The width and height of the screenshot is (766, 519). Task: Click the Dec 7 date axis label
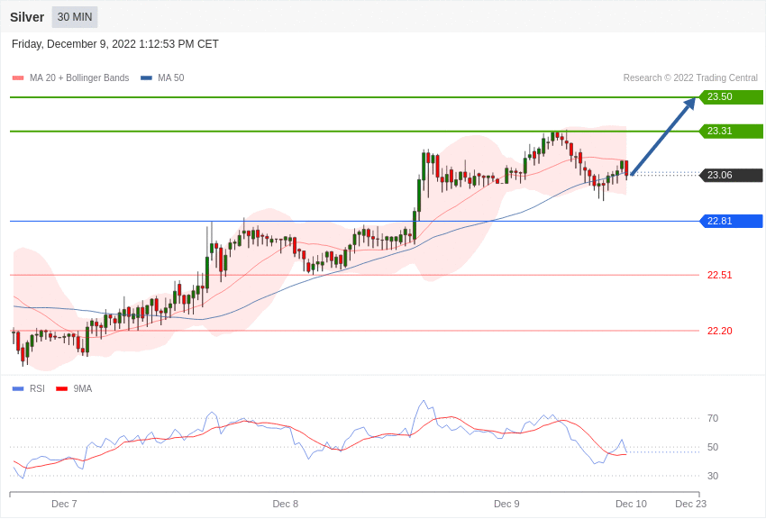click(64, 504)
